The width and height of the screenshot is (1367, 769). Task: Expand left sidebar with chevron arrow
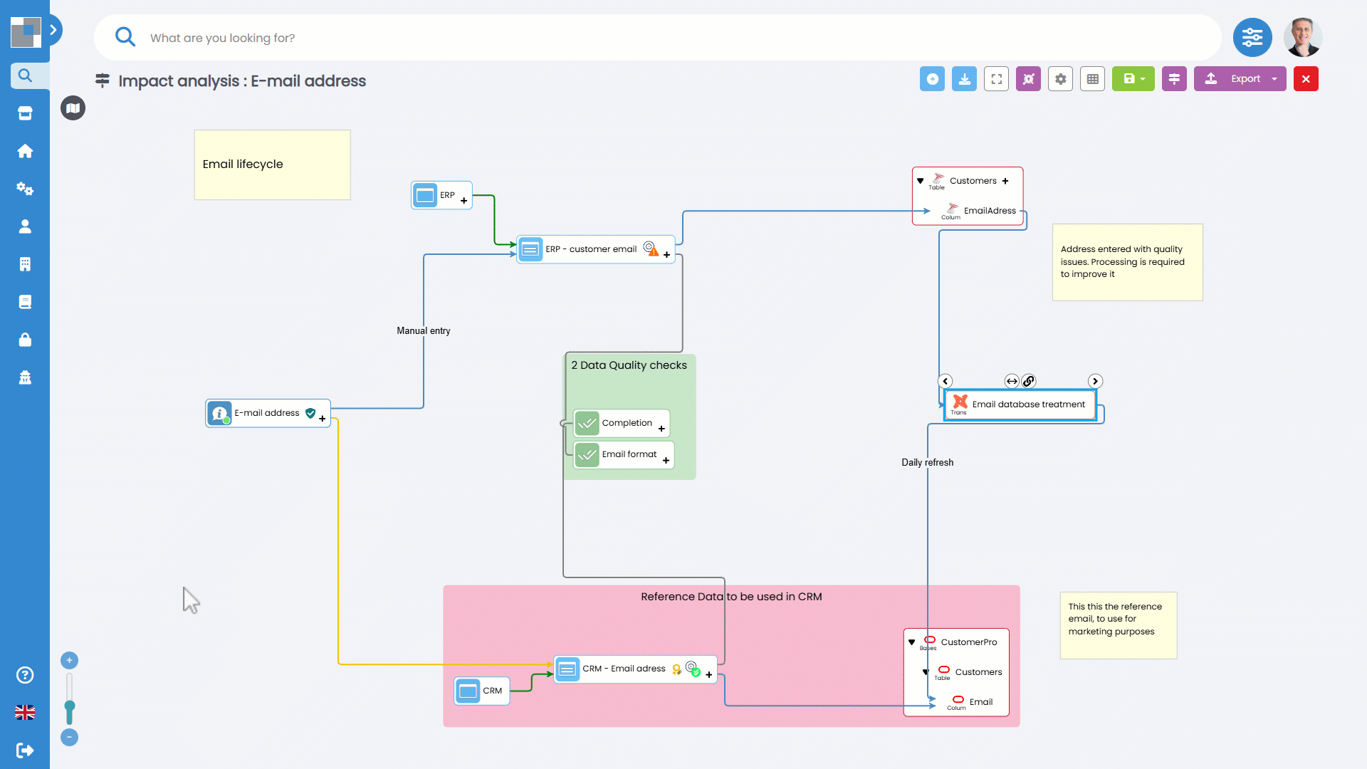pos(53,30)
